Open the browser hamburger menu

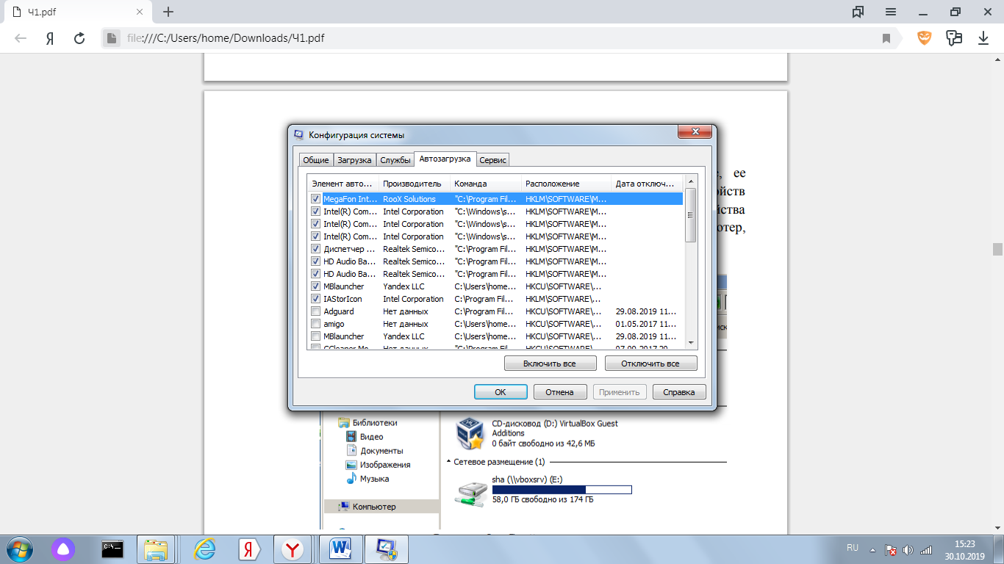tap(891, 12)
